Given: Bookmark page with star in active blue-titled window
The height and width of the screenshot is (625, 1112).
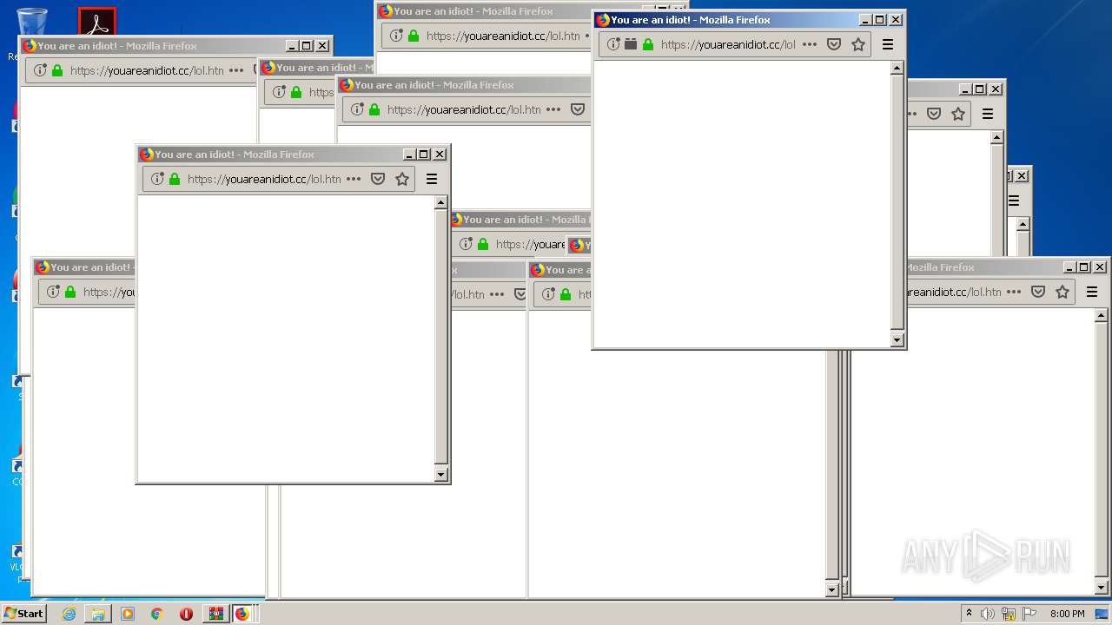Looking at the screenshot, I should pyautogui.click(x=858, y=44).
